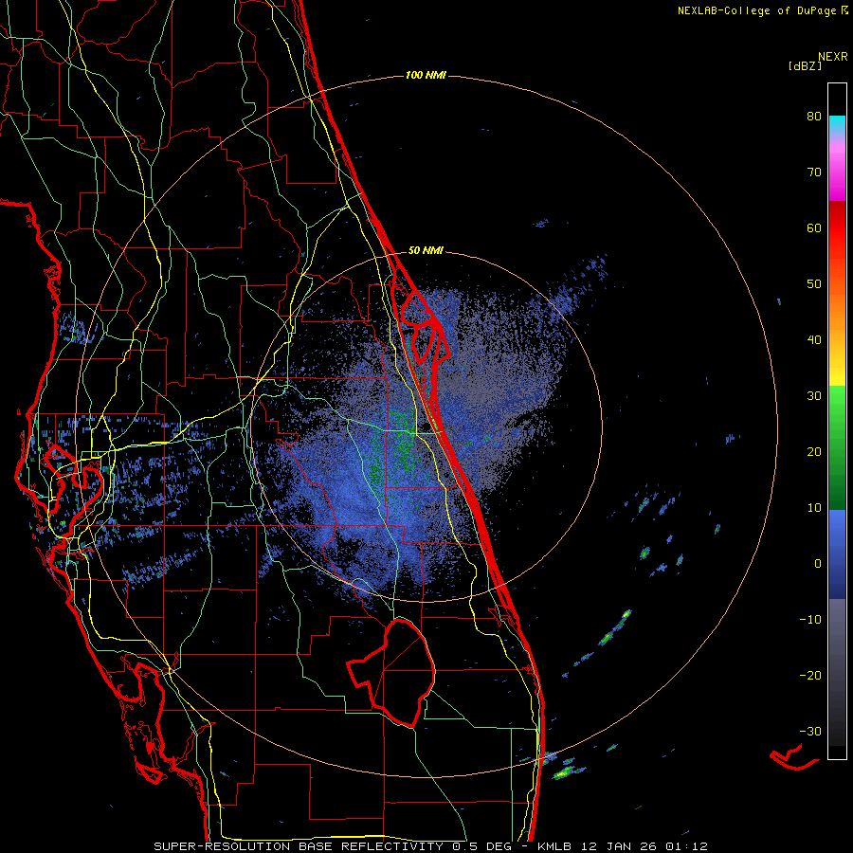Click the 10 value on dBZ scale
Screen dimensions: 853x853
coord(814,508)
